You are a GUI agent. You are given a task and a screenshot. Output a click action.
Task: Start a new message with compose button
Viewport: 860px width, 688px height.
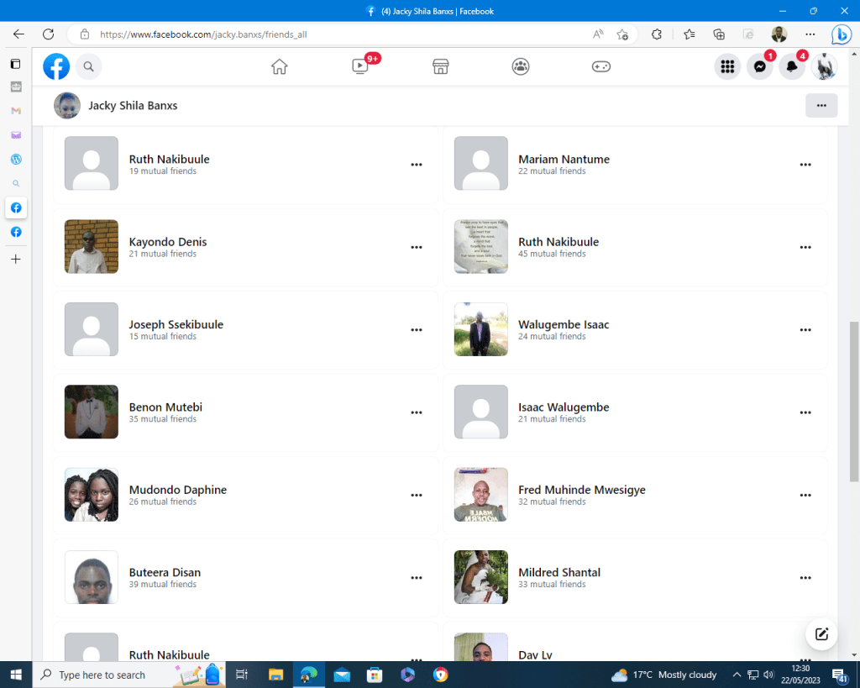[x=821, y=634]
